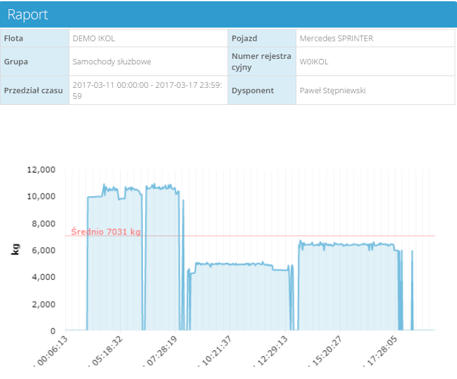
Task: Select the Przedział czasu label
Action: pos(33,90)
